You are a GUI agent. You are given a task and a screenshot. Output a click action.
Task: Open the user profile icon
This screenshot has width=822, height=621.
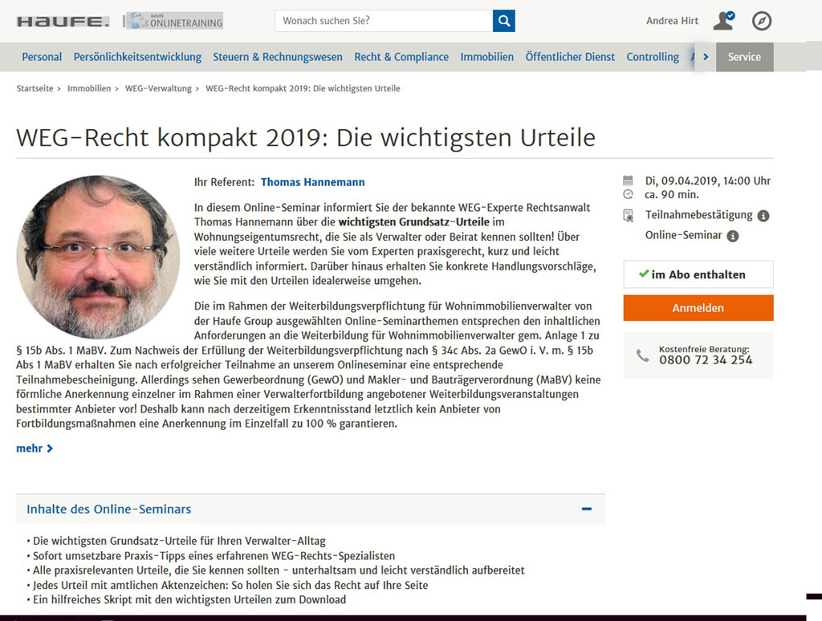724,20
